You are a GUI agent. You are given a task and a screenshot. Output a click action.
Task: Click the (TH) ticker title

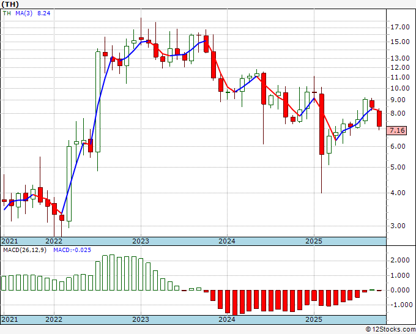(x=10, y=4)
